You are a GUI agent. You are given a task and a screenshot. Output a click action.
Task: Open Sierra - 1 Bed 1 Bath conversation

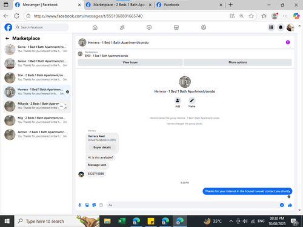[36, 49]
